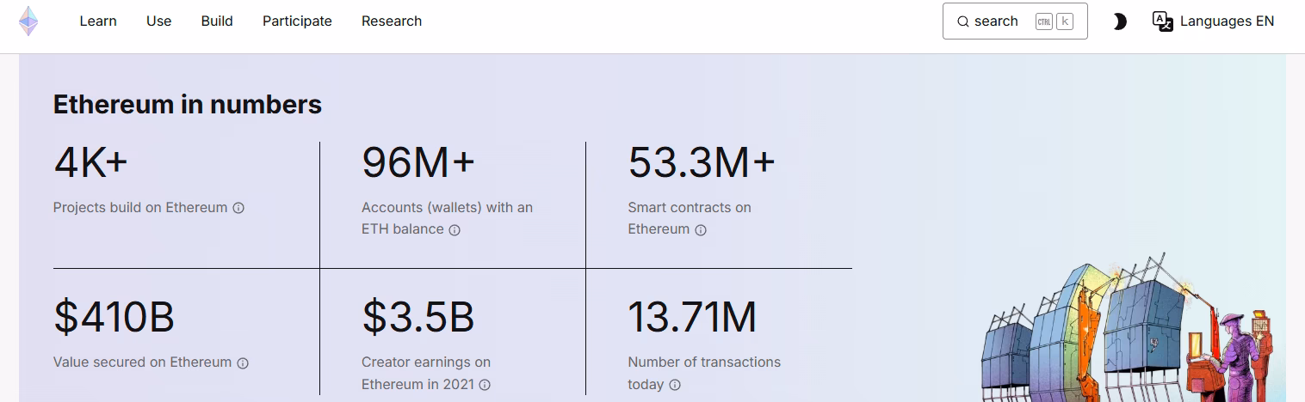Click the $410B value statistic
This screenshot has width=1305, height=402.
pos(114,317)
